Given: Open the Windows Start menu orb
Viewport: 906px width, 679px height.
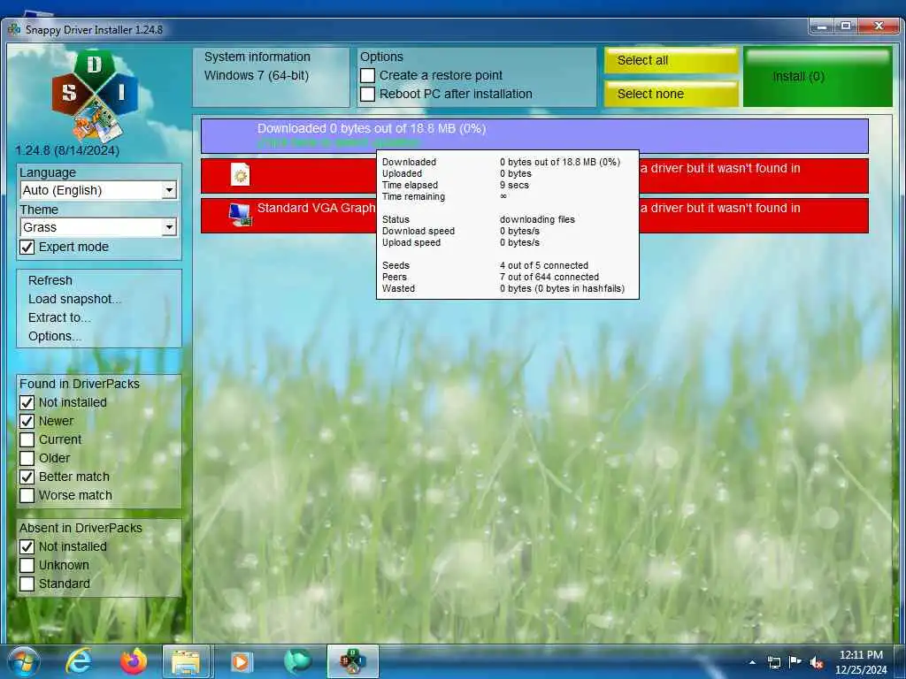Looking at the screenshot, I should tap(24, 661).
